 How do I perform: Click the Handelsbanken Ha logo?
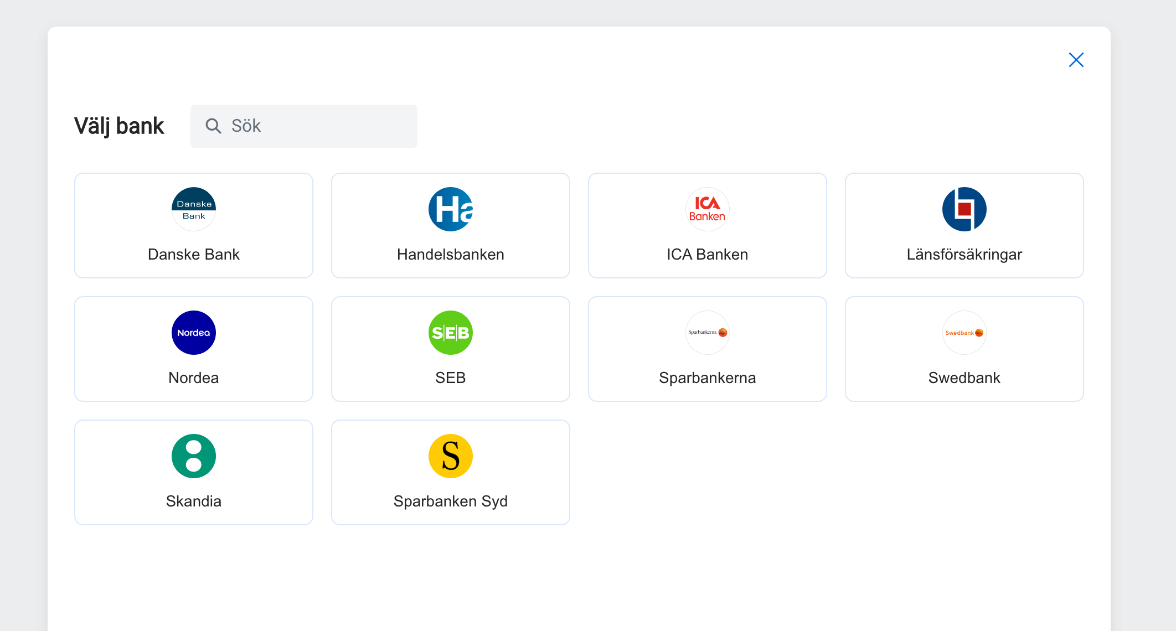pos(451,209)
